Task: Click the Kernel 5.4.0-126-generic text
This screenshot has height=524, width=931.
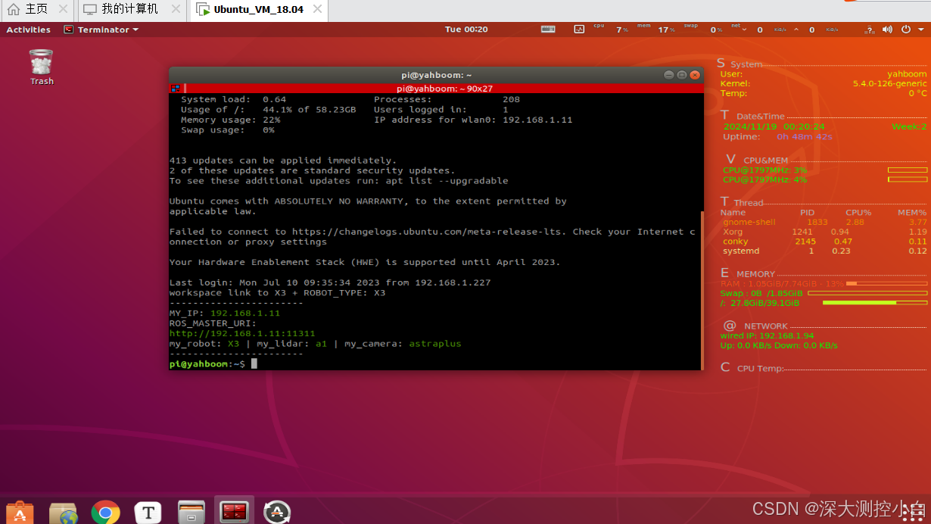Action: pyautogui.click(x=889, y=83)
